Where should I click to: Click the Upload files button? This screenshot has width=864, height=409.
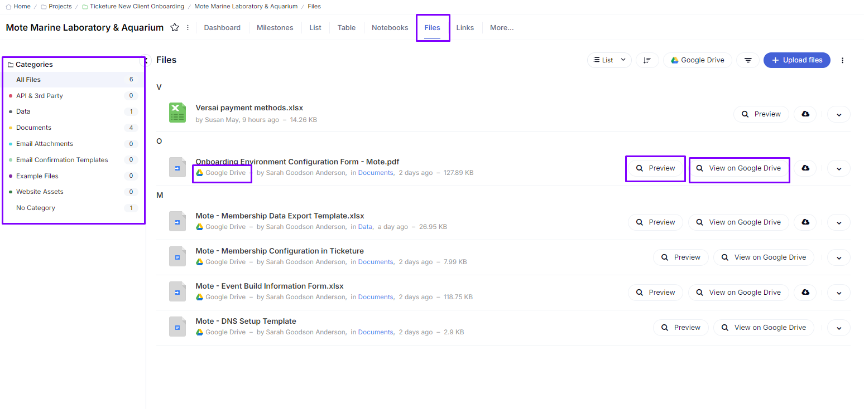point(797,60)
